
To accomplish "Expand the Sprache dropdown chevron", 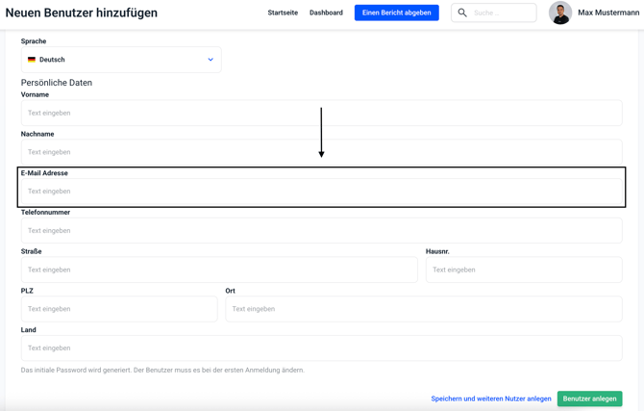I will click(211, 60).
